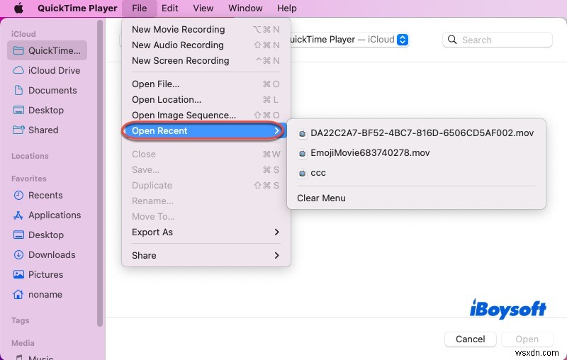The height and width of the screenshot is (360, 567).
Task: Open Pictures in Favorites
Action: click(x=47, y=275)
